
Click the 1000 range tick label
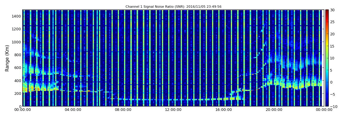[16, 42]
